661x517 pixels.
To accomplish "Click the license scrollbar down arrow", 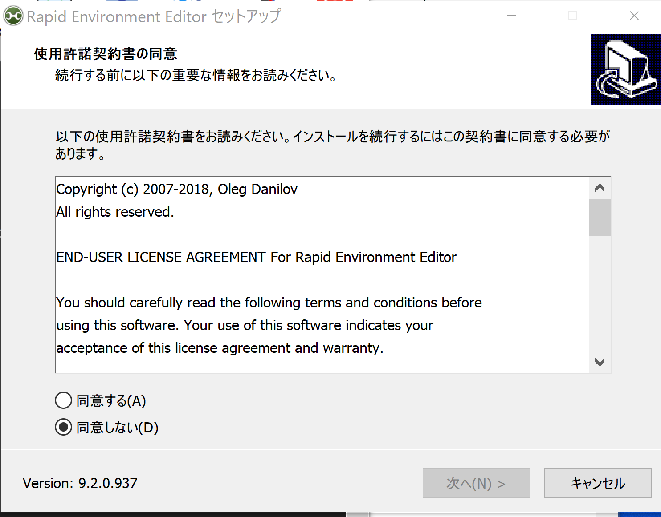I will click(600, 362).
